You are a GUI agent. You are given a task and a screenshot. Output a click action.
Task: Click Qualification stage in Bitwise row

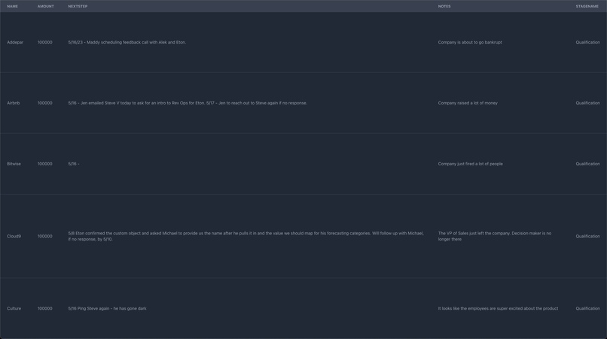[587, 164]
